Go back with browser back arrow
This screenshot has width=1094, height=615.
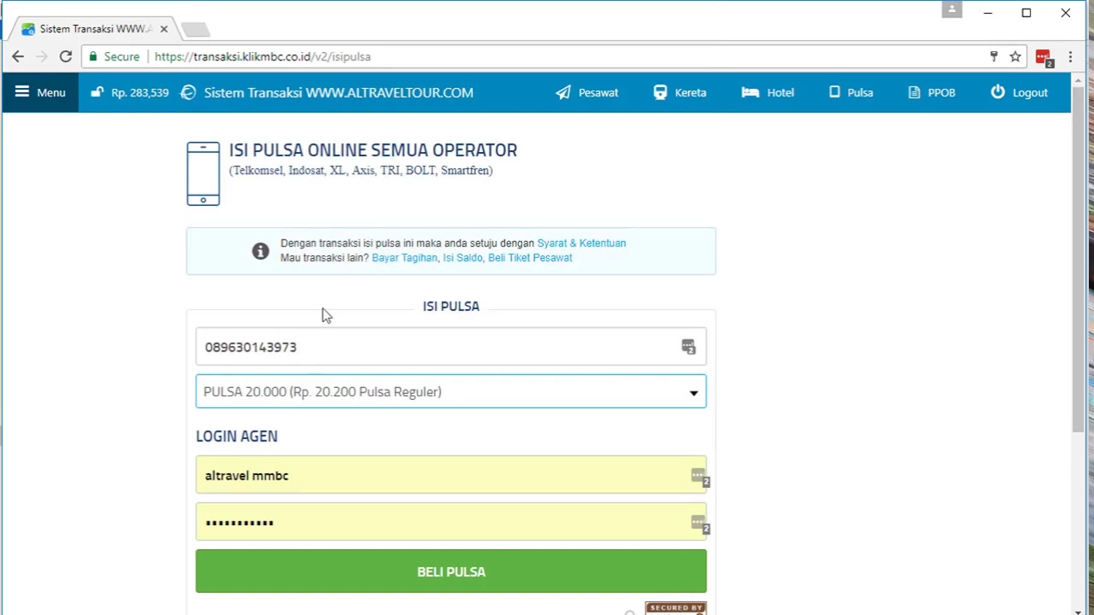(18, 56)
